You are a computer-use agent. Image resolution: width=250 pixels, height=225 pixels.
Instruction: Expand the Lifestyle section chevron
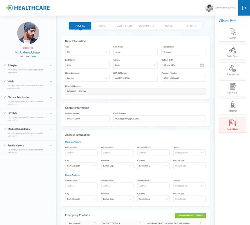point(51,113)
